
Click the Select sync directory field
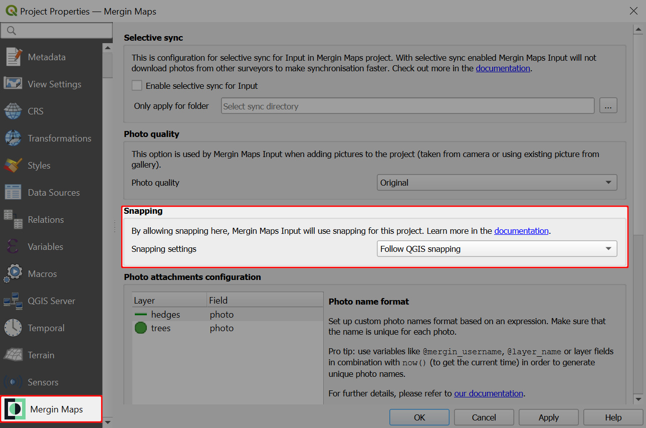(x=407, y=106)
